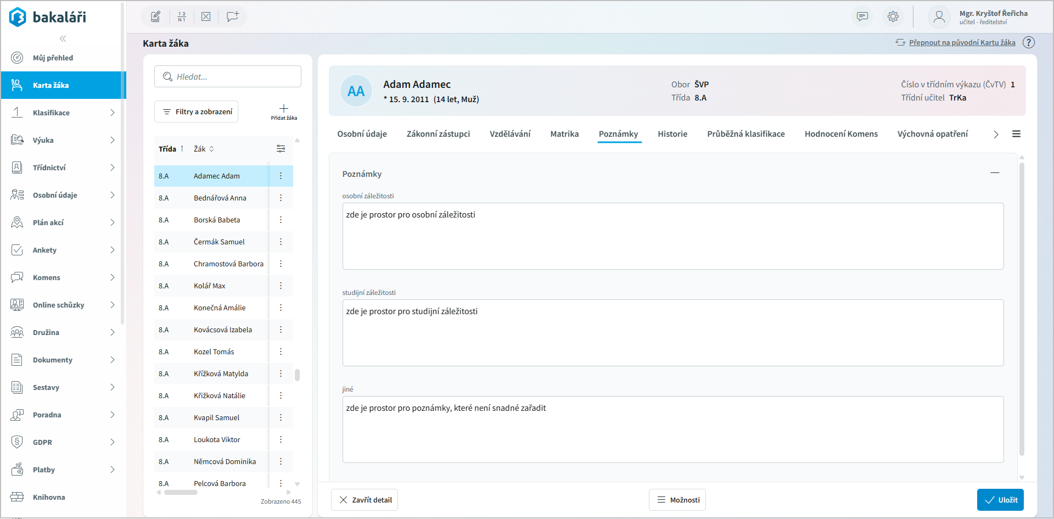Viewport: 1054px width, 519px height.
Task: Click the pencil edit icon in top toolbar
Action: [x=156, y=16]
